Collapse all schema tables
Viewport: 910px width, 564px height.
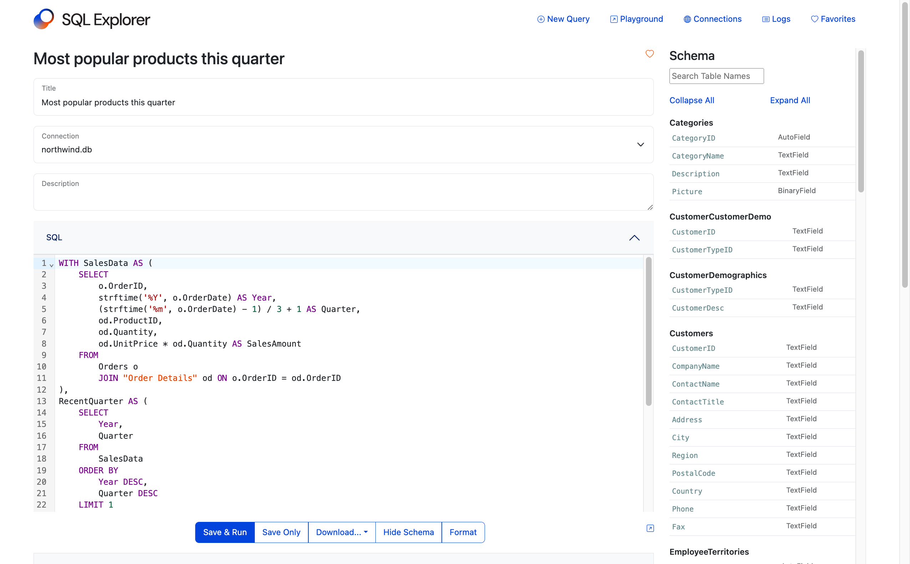[692, 100]
